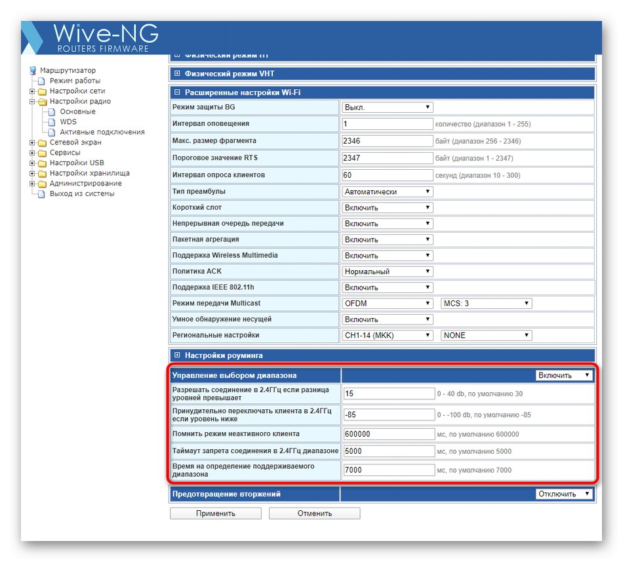Open the MCS: 3 dropdown

point(487,304)
